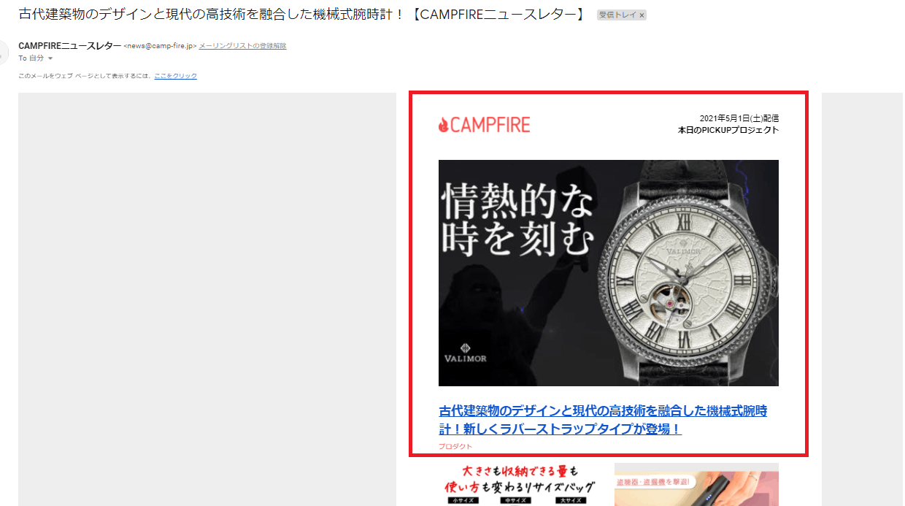Click the 本日のPICKUPプロジェクト heading text
The image size is (905, 506).
(x=728, y=130)
